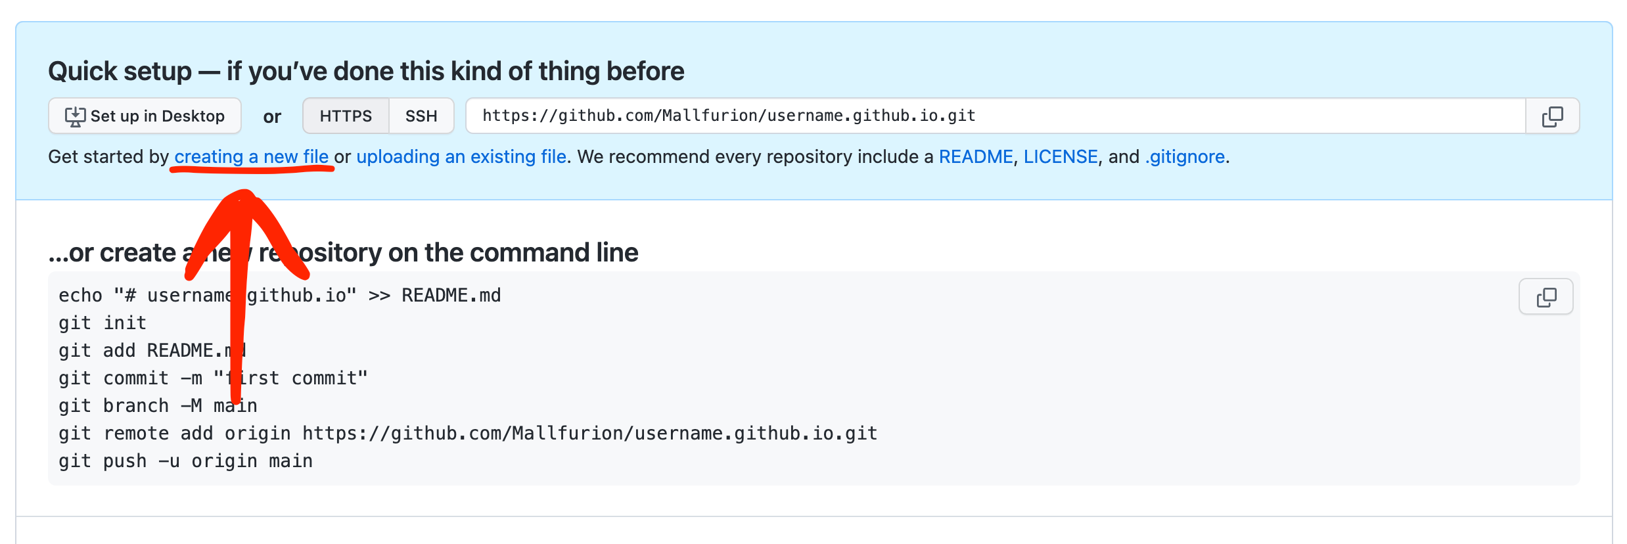Image resolution: width=1627 pixels, height=544 pixels.
Task: Click the 'git remote add origin' line
Action: click(x=468, y=434)
